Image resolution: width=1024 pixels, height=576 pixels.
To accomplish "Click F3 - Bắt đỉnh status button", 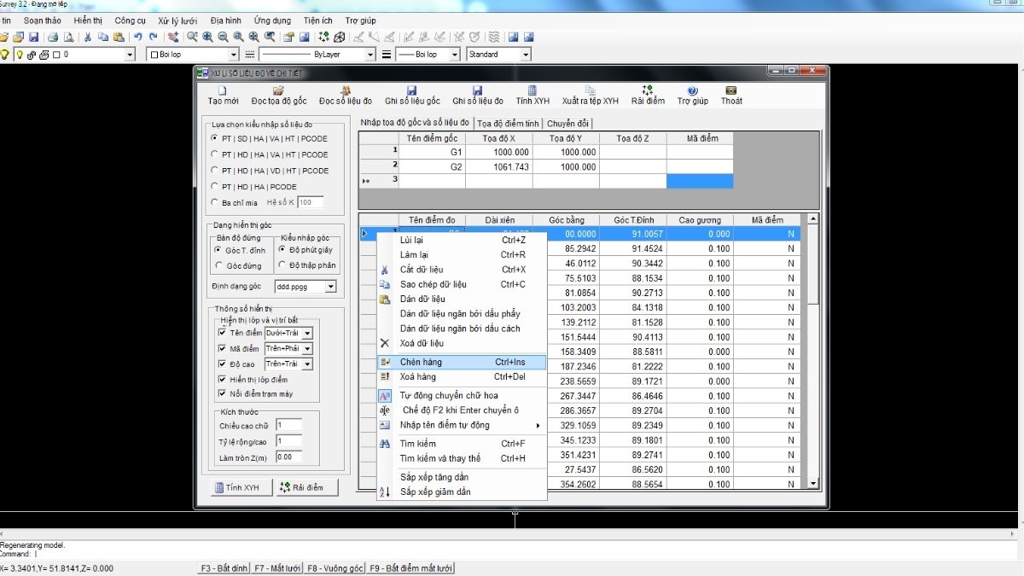I will coord(224,567).
